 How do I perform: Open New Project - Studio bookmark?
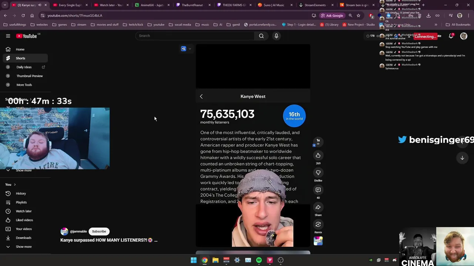pyautogui.click(x=359, y=25)
